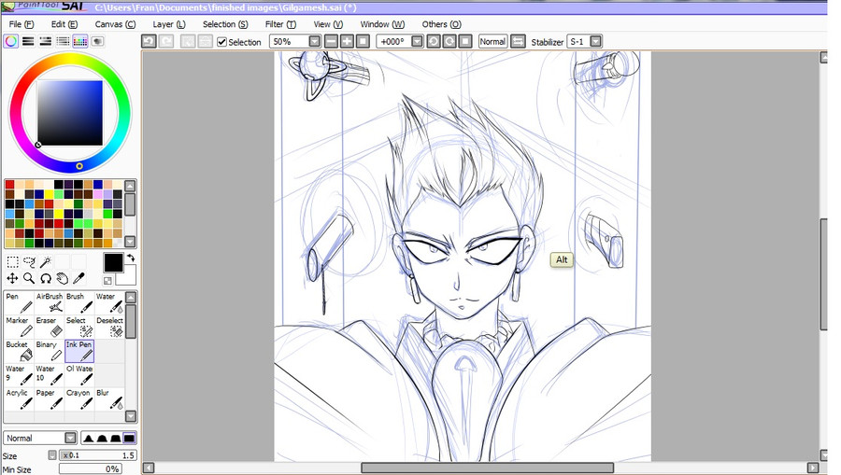Adjust the brush Size slider
The width and height of the screenshot is (841, 475).
[97, 455]
